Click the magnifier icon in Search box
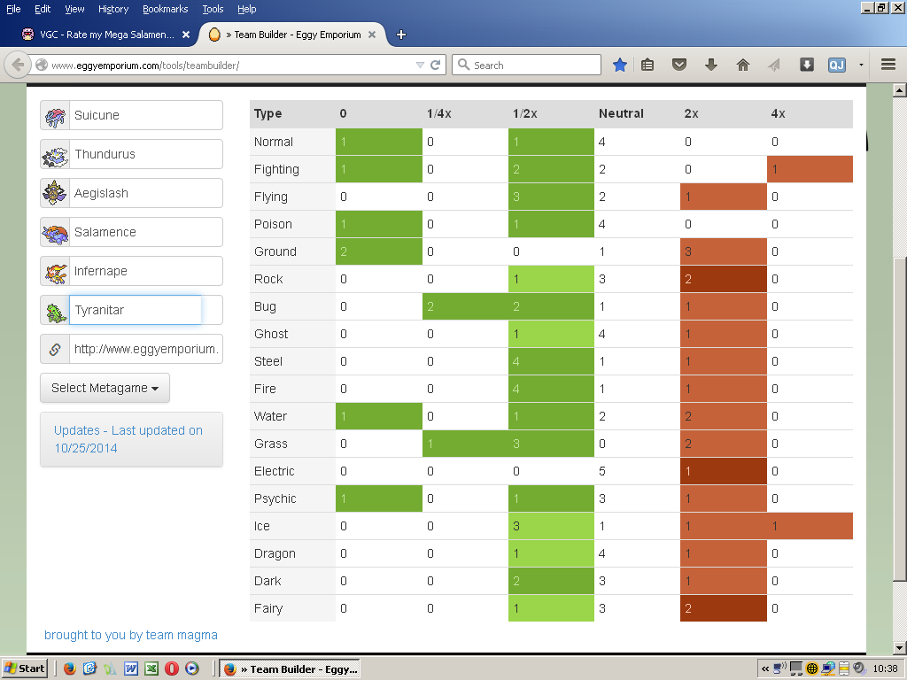Viewport: 907px width, 680px height. click(463, 65)
